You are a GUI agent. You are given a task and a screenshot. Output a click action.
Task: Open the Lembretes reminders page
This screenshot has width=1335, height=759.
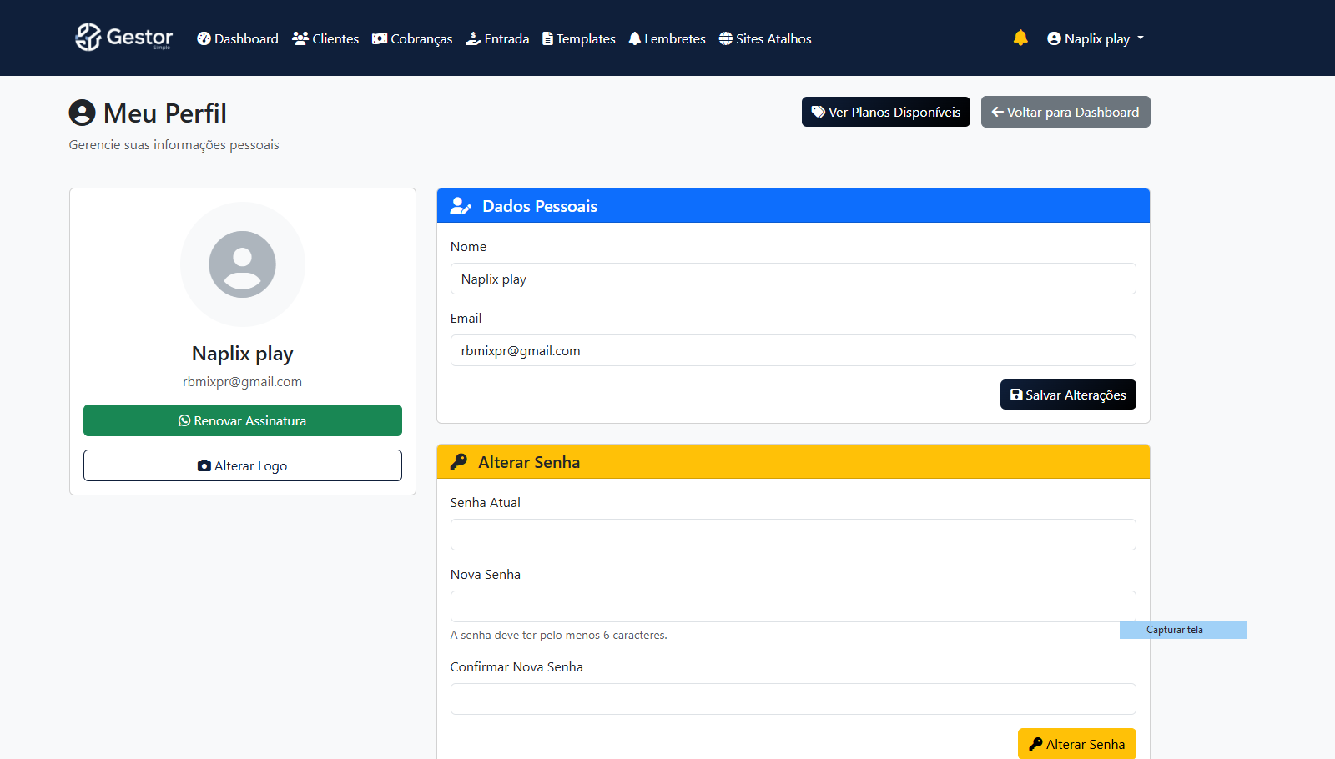click(x=667, y=38)
